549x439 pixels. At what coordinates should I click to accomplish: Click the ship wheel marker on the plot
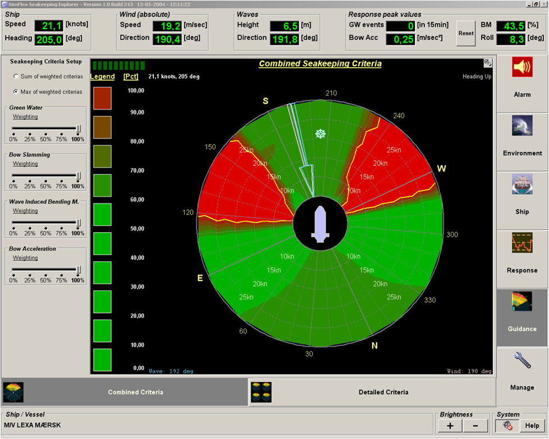pos(321,133)
